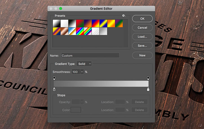Screen dimensions: 204x129
Task: Cancel the Gradient Editor dialog
Action: click(x=142, y=28)
